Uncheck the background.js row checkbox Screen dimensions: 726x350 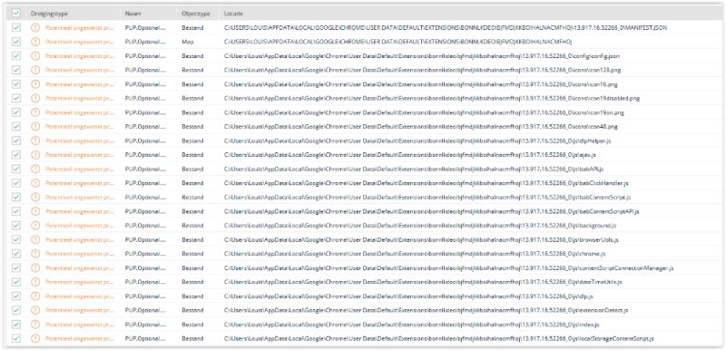(x=16, y=226)
